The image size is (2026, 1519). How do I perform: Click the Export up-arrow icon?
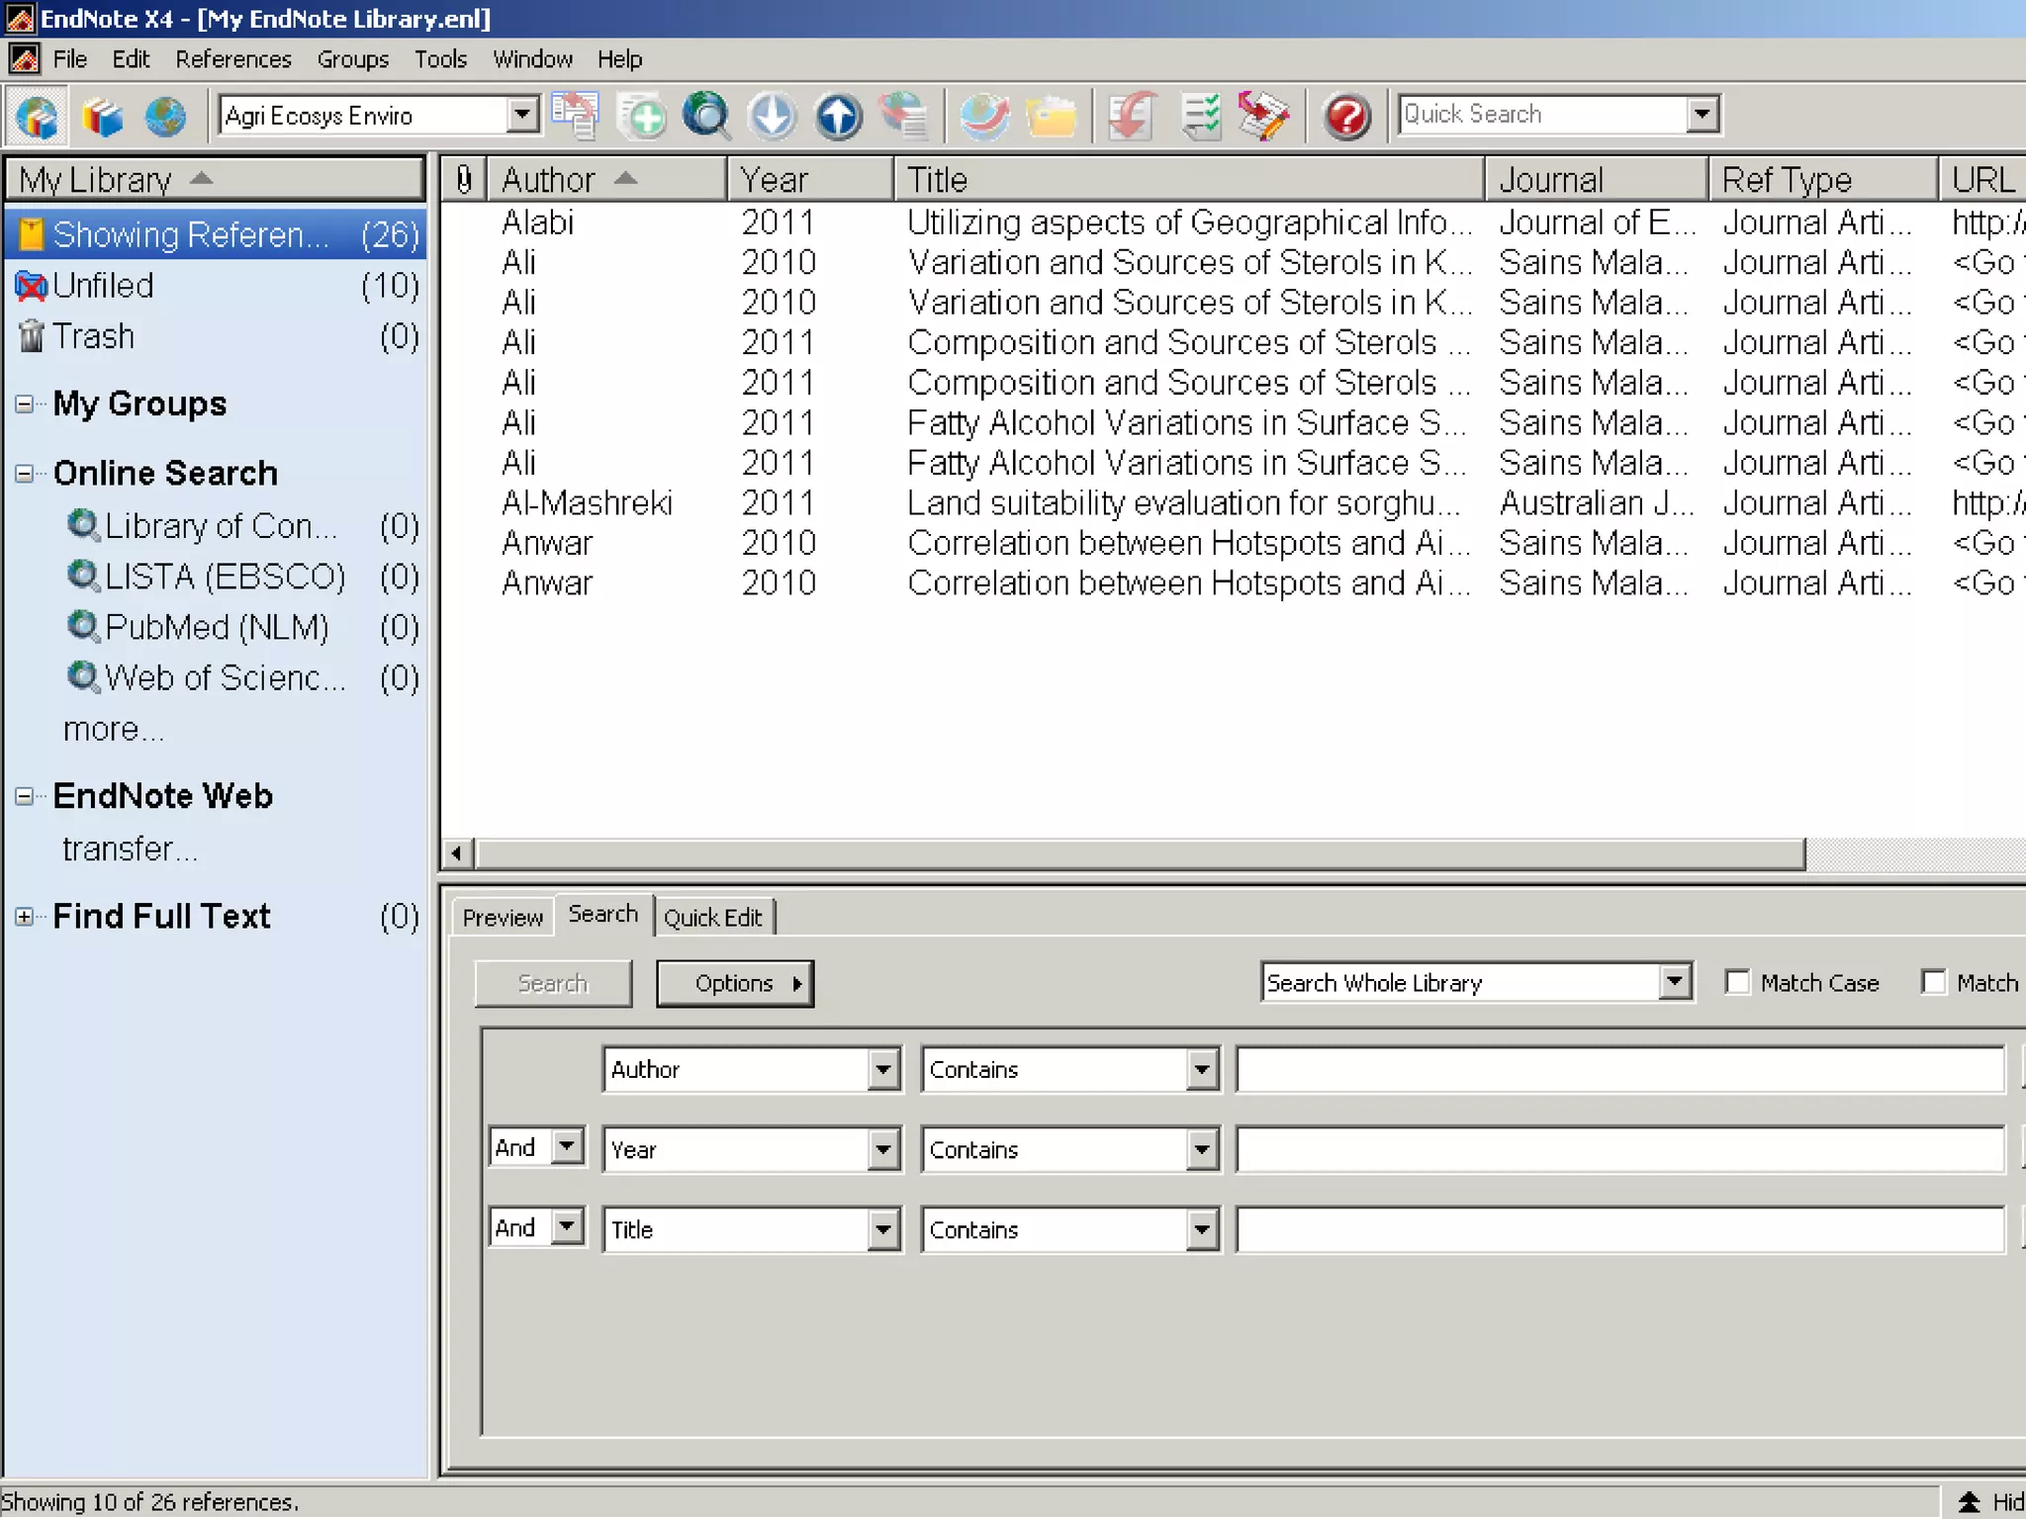838,116
